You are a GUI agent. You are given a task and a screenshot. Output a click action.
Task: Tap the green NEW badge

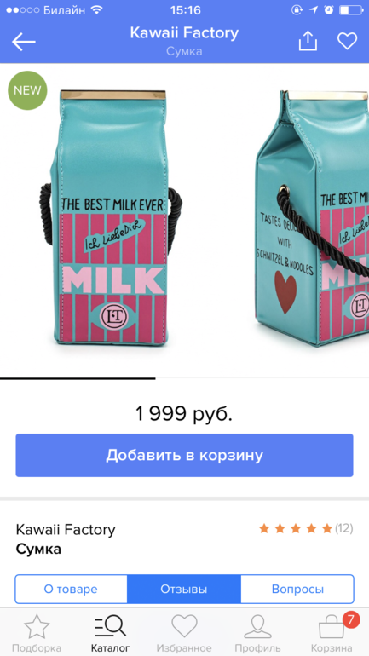coord(27,90)
